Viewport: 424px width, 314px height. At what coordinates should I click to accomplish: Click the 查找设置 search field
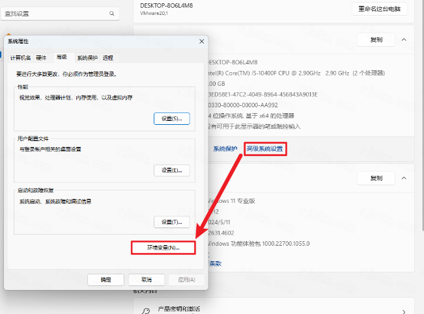[x=55, y=14]
